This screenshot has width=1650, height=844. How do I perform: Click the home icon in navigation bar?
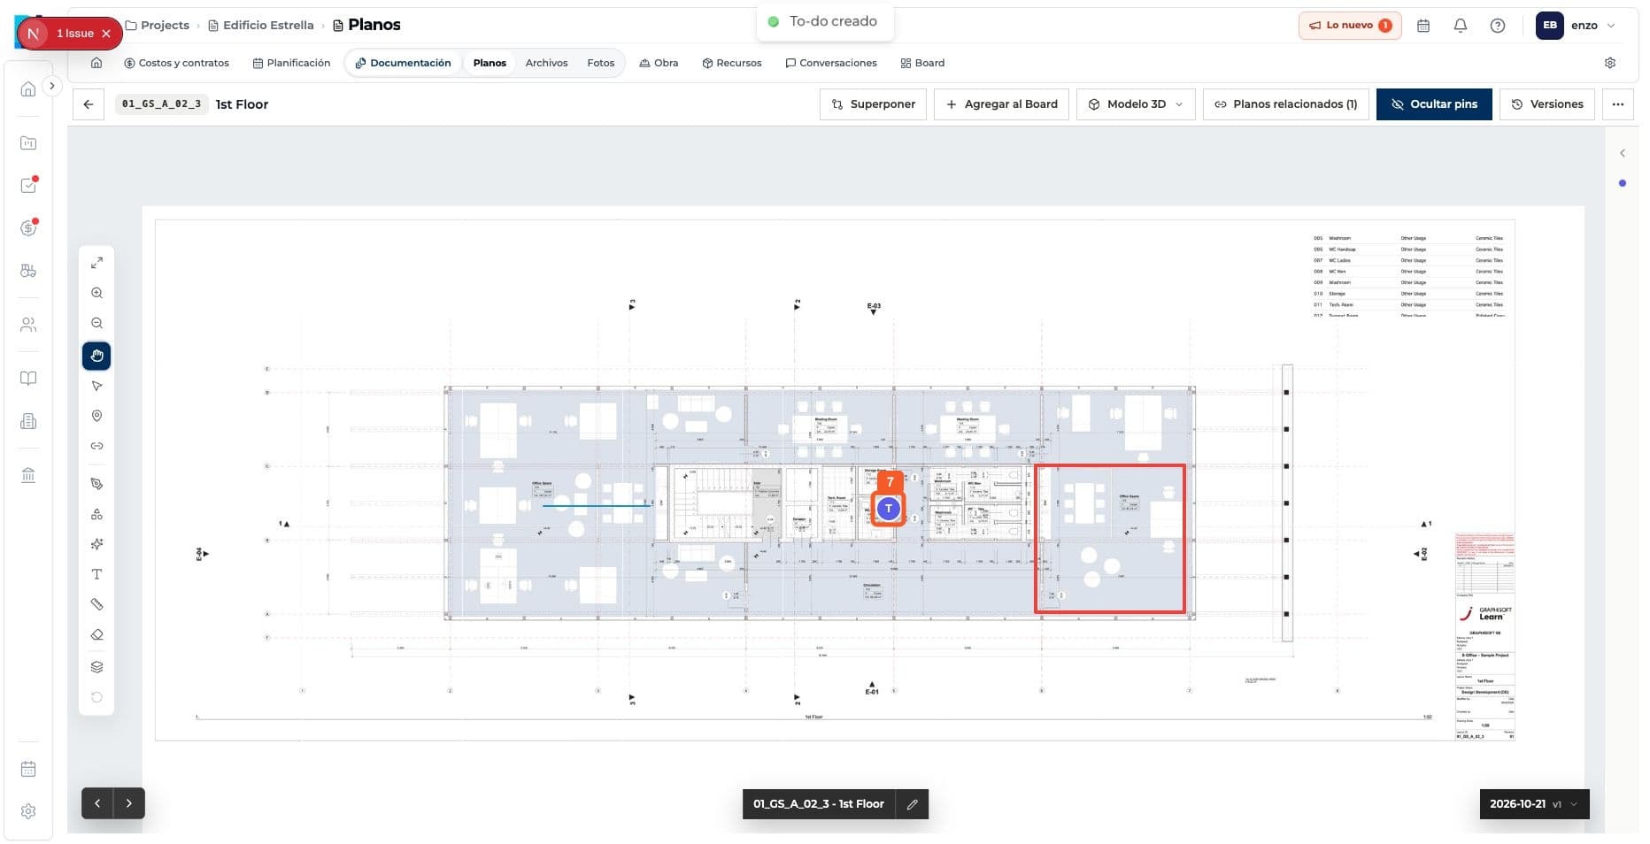(96, 63)
